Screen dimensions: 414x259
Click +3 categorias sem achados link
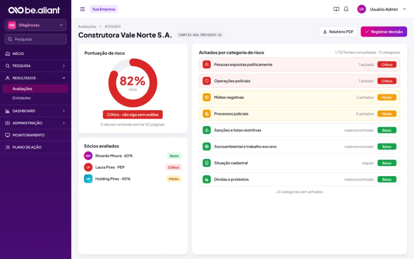pyautogui.click(x=299, y=192)
